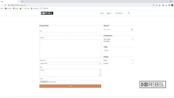The width and height of the screenshot is (174, 98).
Task: Open the SamOnline bookmark
Action: (35, 8)
